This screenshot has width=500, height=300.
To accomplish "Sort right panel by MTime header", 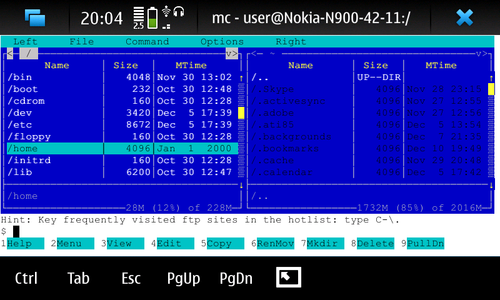I will point(441,66).
